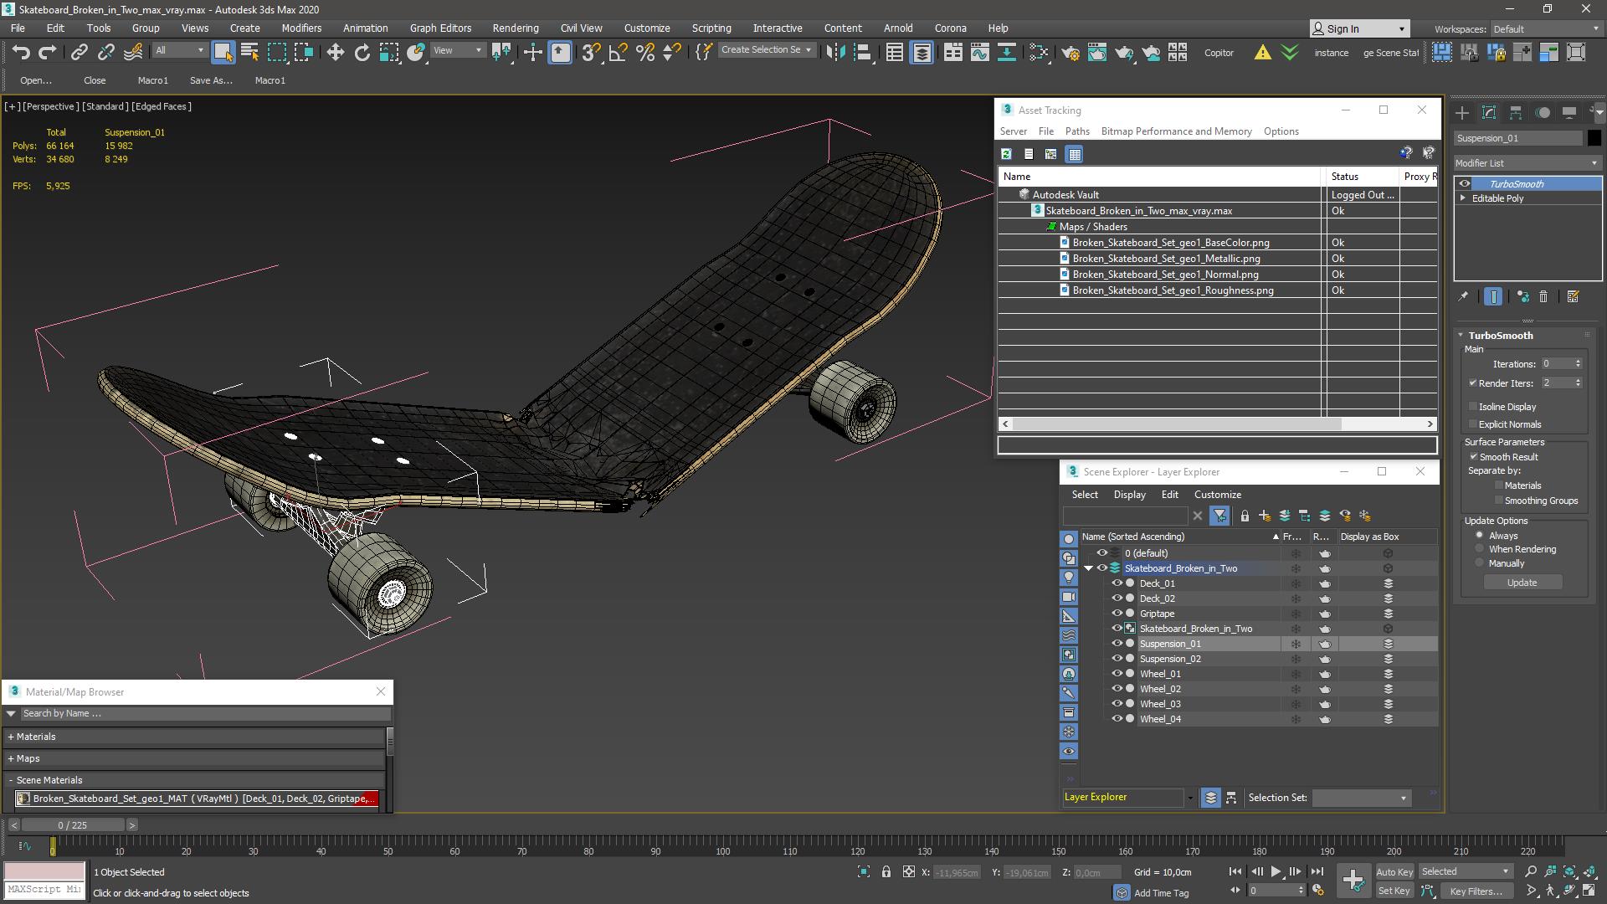The height and width of the screenshot is (904, 1607).
Task: Click the Auto Key button
Action: pyautogui.click(x=1394, y=871)
